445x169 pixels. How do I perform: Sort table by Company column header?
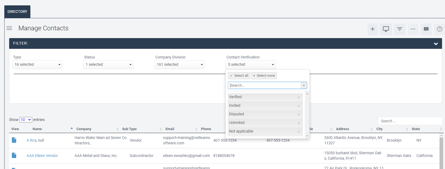[84, 129]
